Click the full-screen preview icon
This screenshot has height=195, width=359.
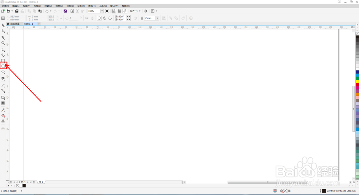(x=107, y=11)
